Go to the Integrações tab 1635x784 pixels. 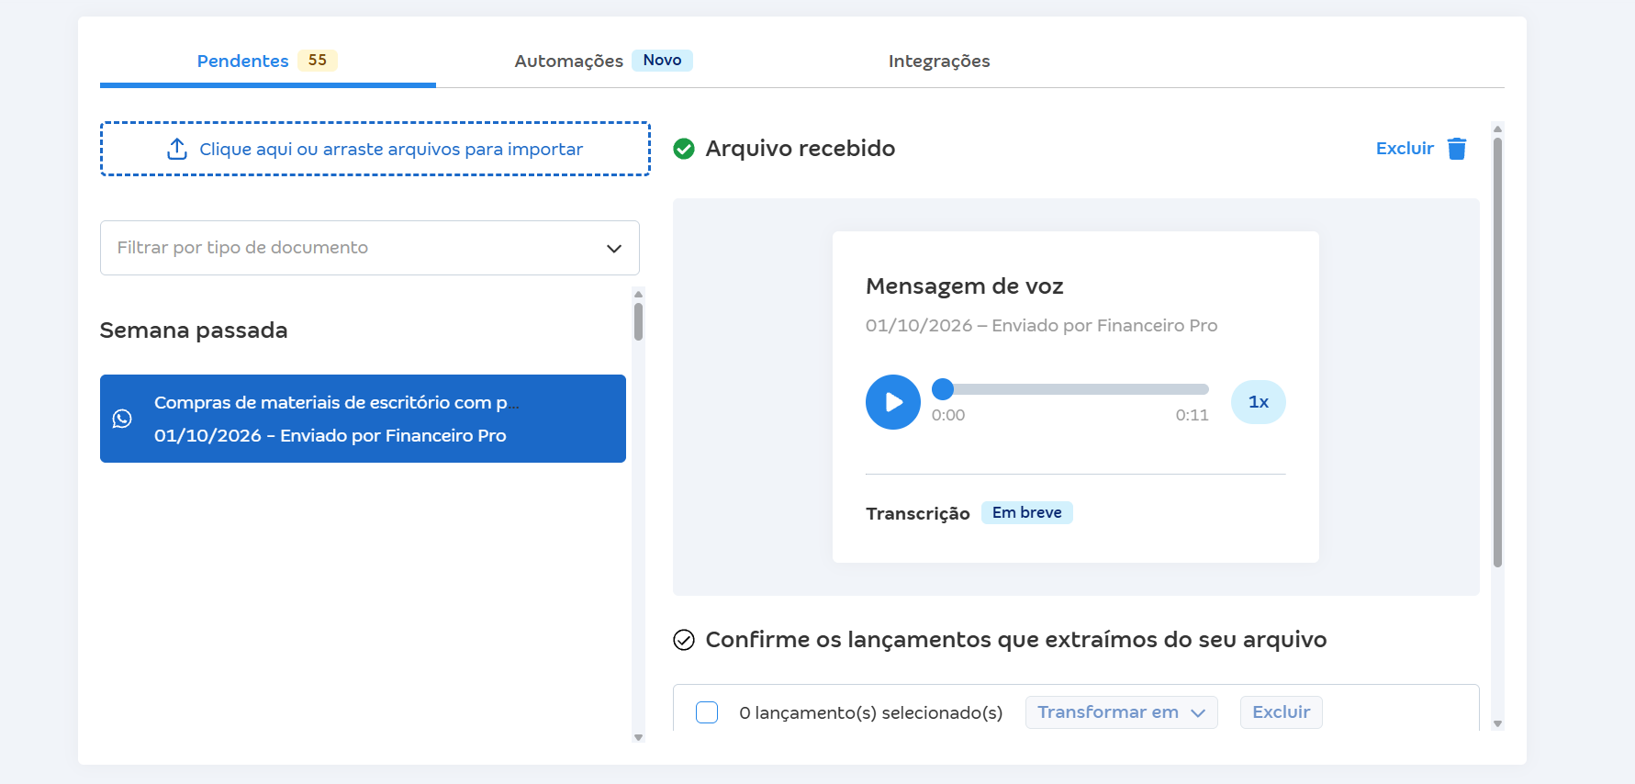(x=939, y=61)
